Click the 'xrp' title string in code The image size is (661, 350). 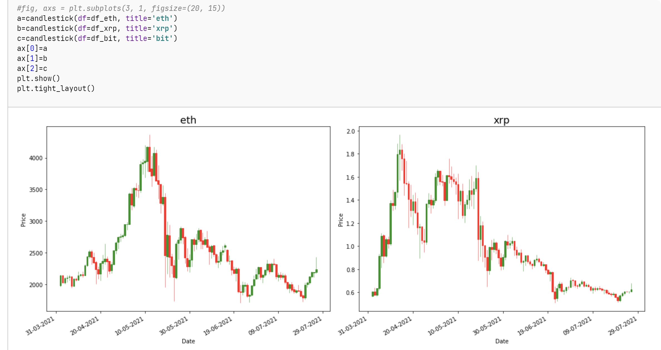click(x=162, y=28)
